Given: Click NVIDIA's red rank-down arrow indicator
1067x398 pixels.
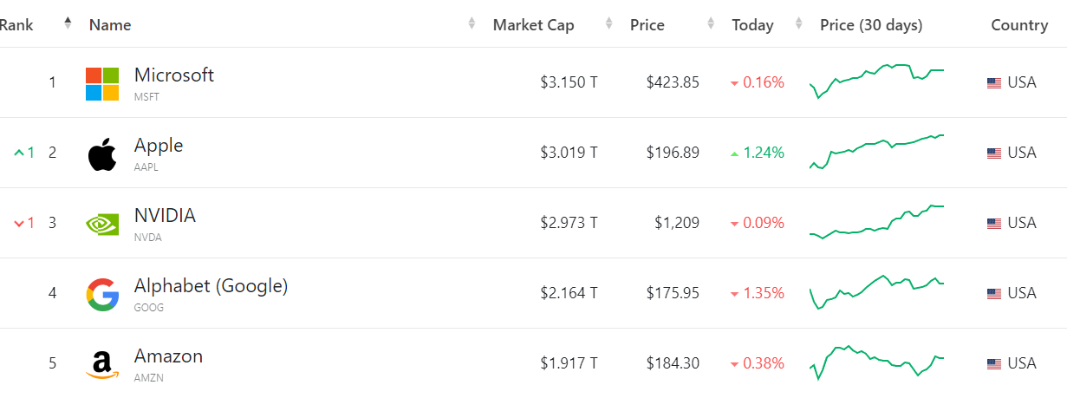Looking at the screenshot, I should pos(19,224).
